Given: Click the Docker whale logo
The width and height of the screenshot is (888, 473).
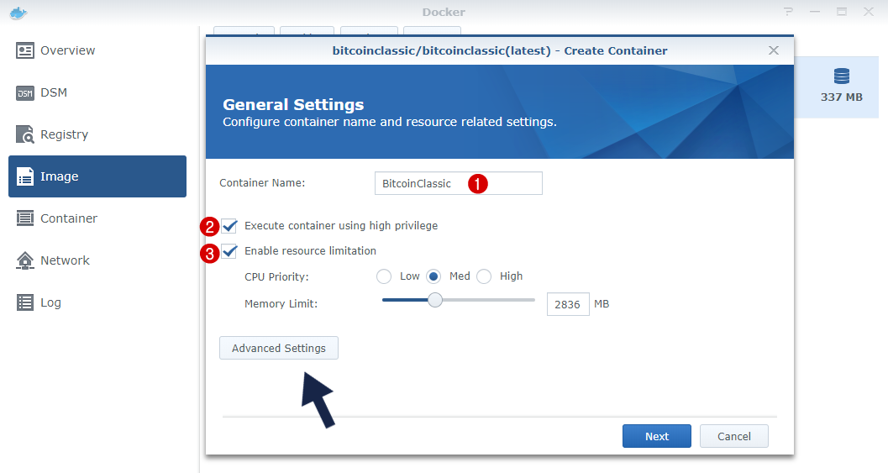Looking at the screenshot, I should click(x=18, y=13).
